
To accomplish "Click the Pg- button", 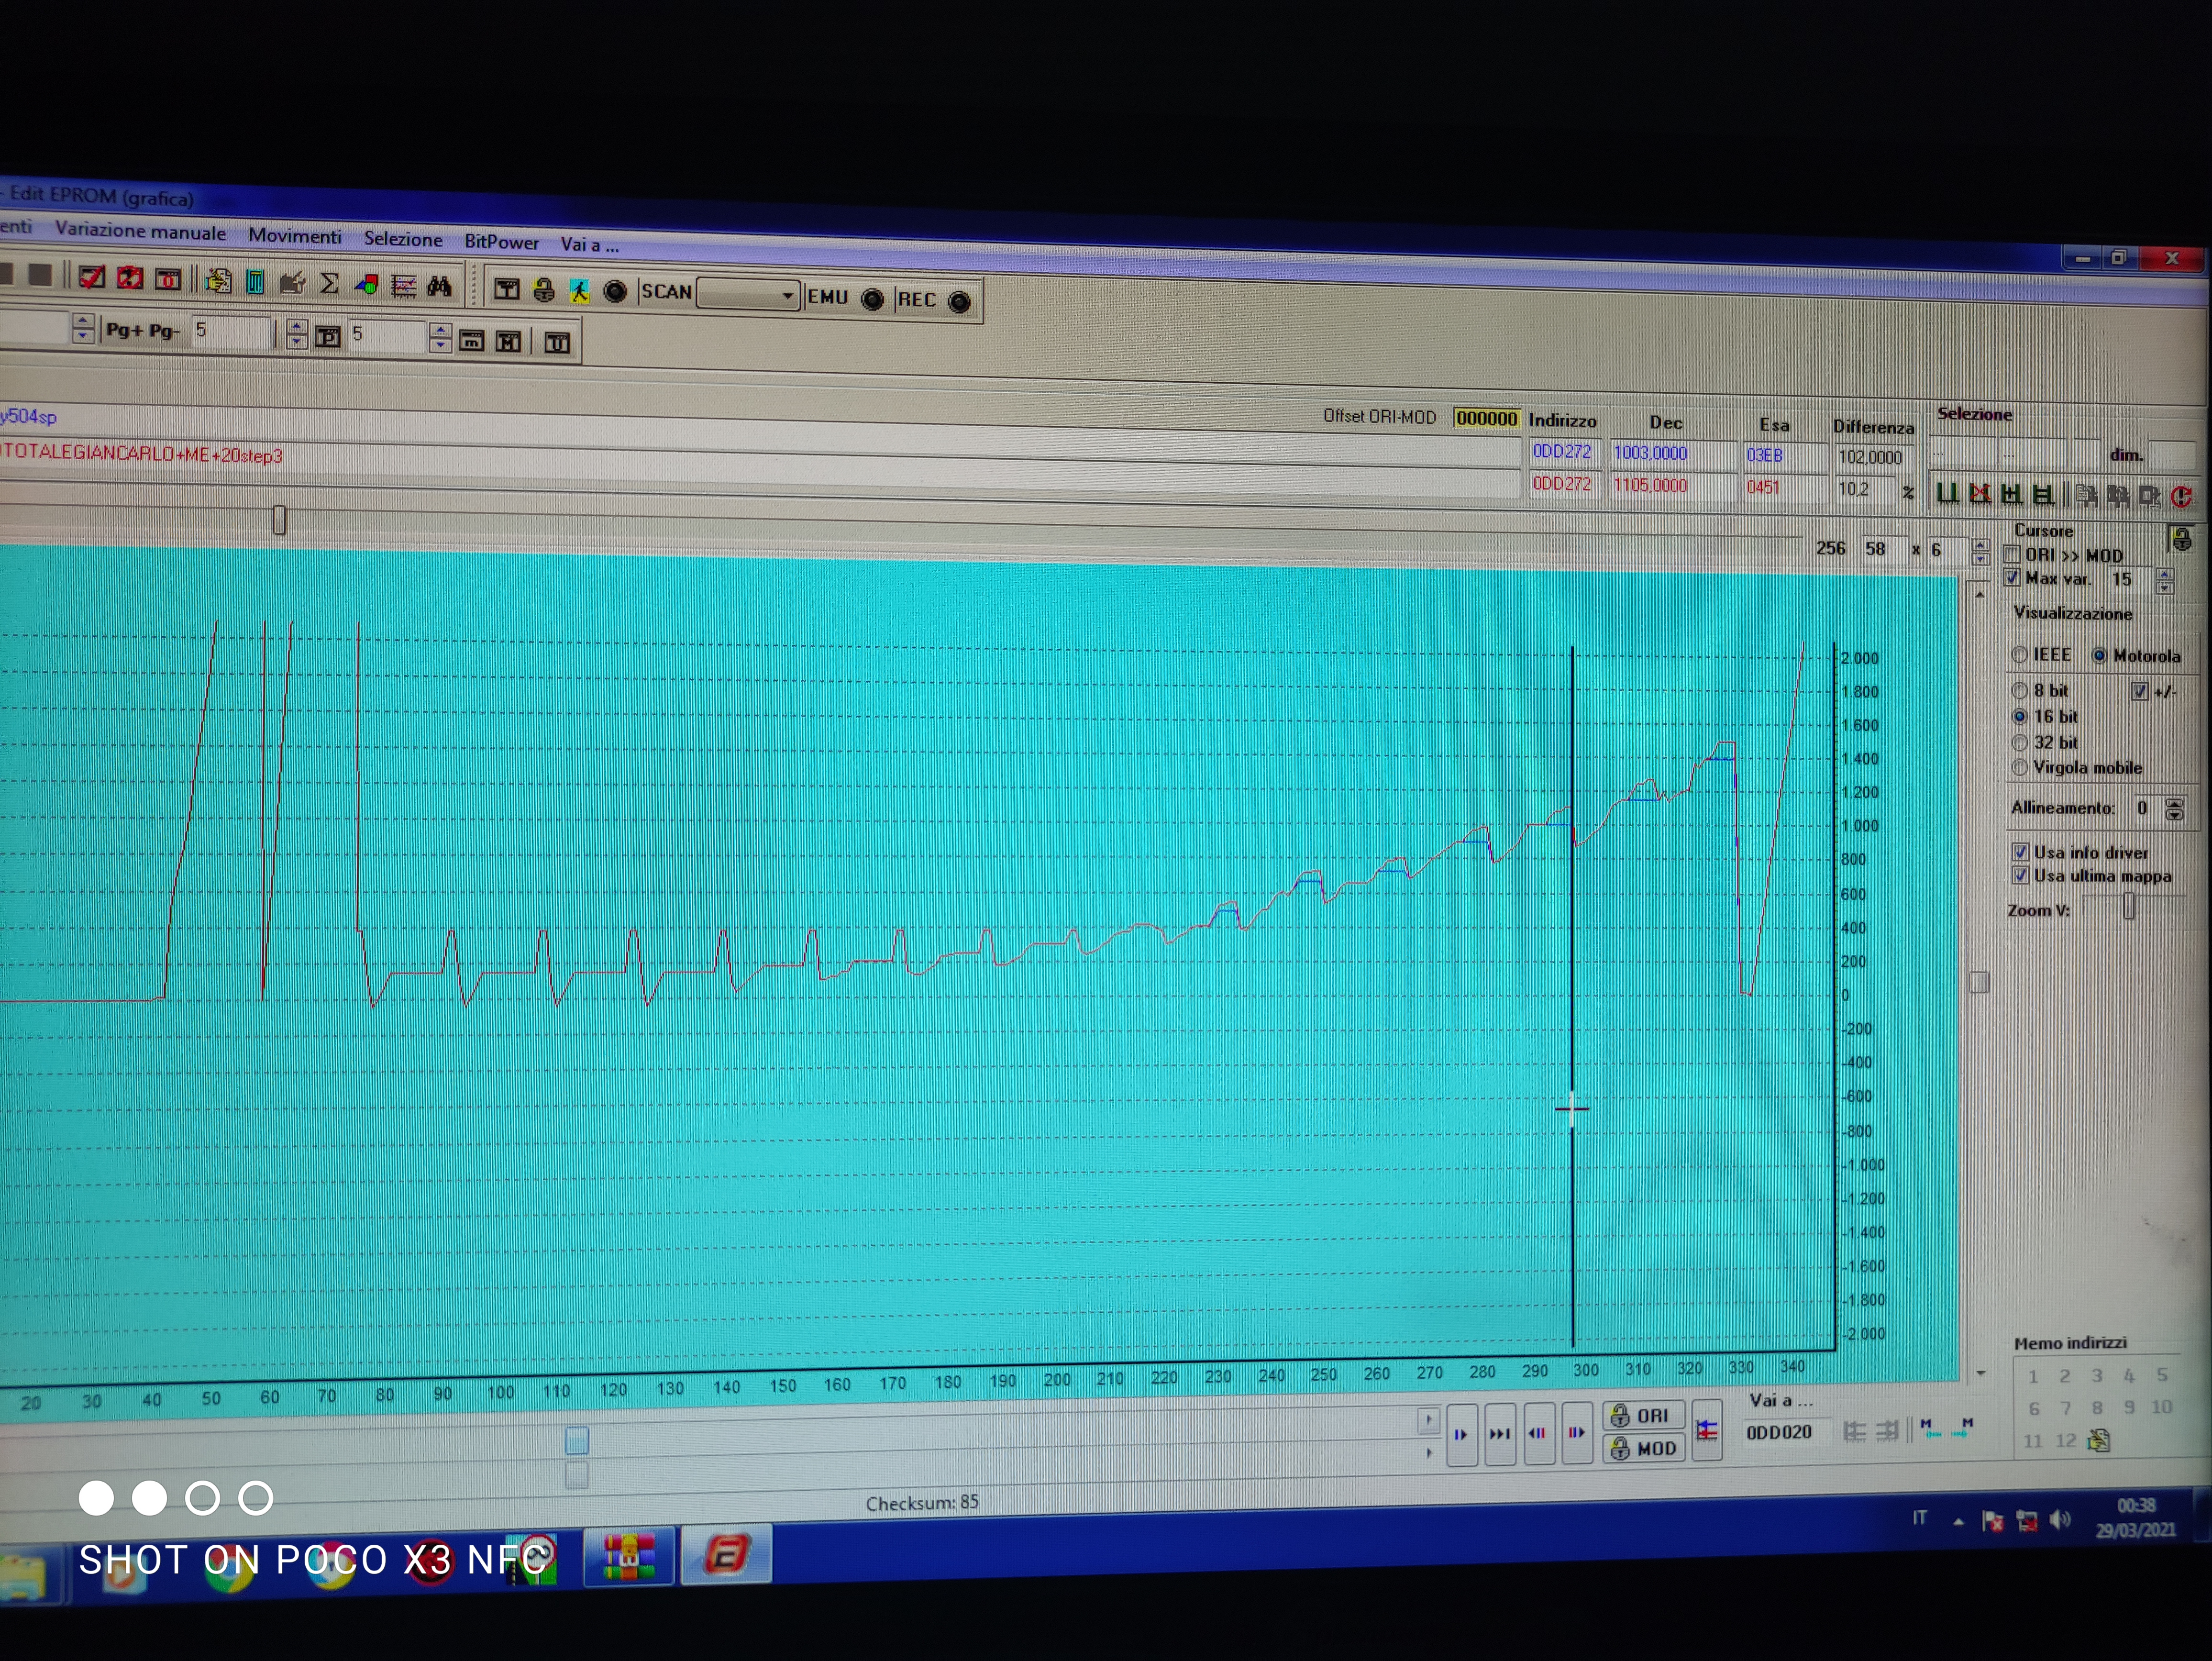I will point(164,331).
